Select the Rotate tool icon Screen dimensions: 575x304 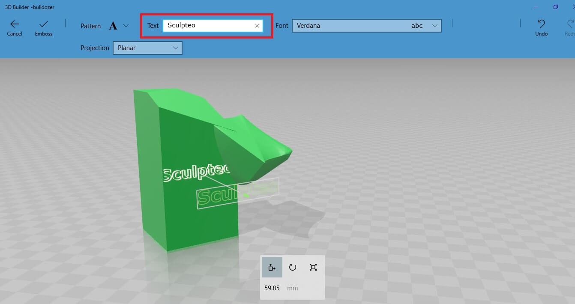(293, 267)
